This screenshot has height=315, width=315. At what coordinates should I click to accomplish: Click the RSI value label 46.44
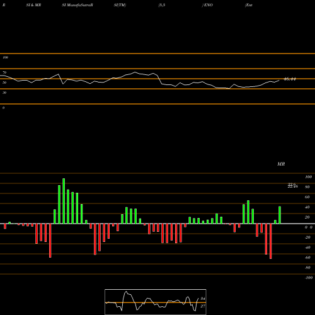(x=290, y=79)
